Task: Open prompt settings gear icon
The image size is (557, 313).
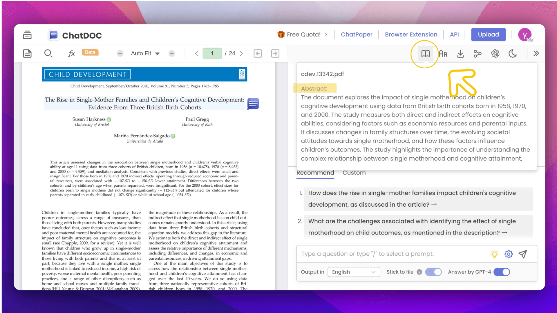Action: point(509,254)
